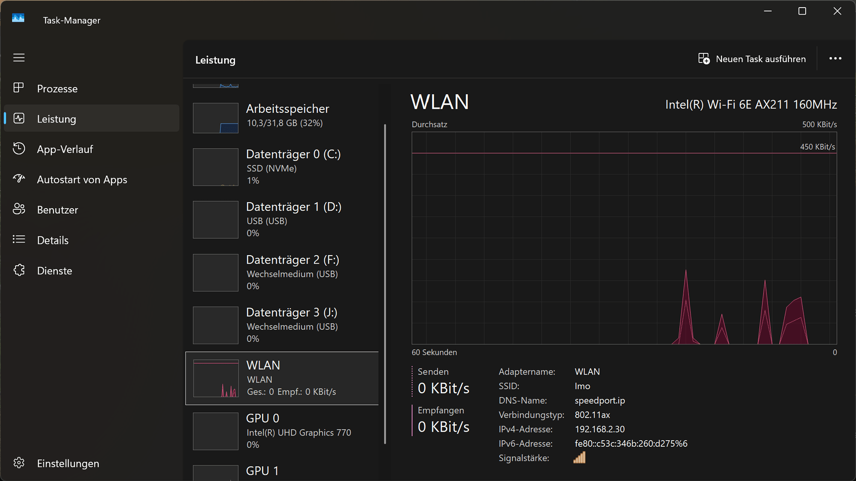Open the three-dot more options menu

tap(835, 58)
